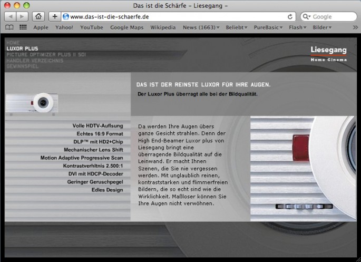The height and width of the screenshot is (262, 361).
Task: Click the Liesegang Home Cinema logo
Action: coord(328,54)
